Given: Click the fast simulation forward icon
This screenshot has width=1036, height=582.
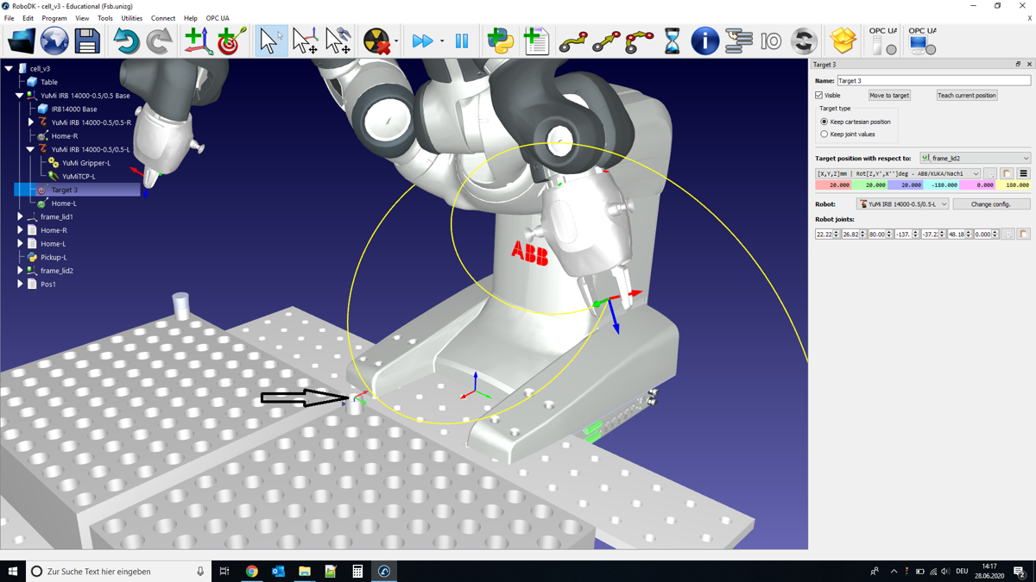Looking at the screenshot, I should pyautogui.click(x=422, y=41).
